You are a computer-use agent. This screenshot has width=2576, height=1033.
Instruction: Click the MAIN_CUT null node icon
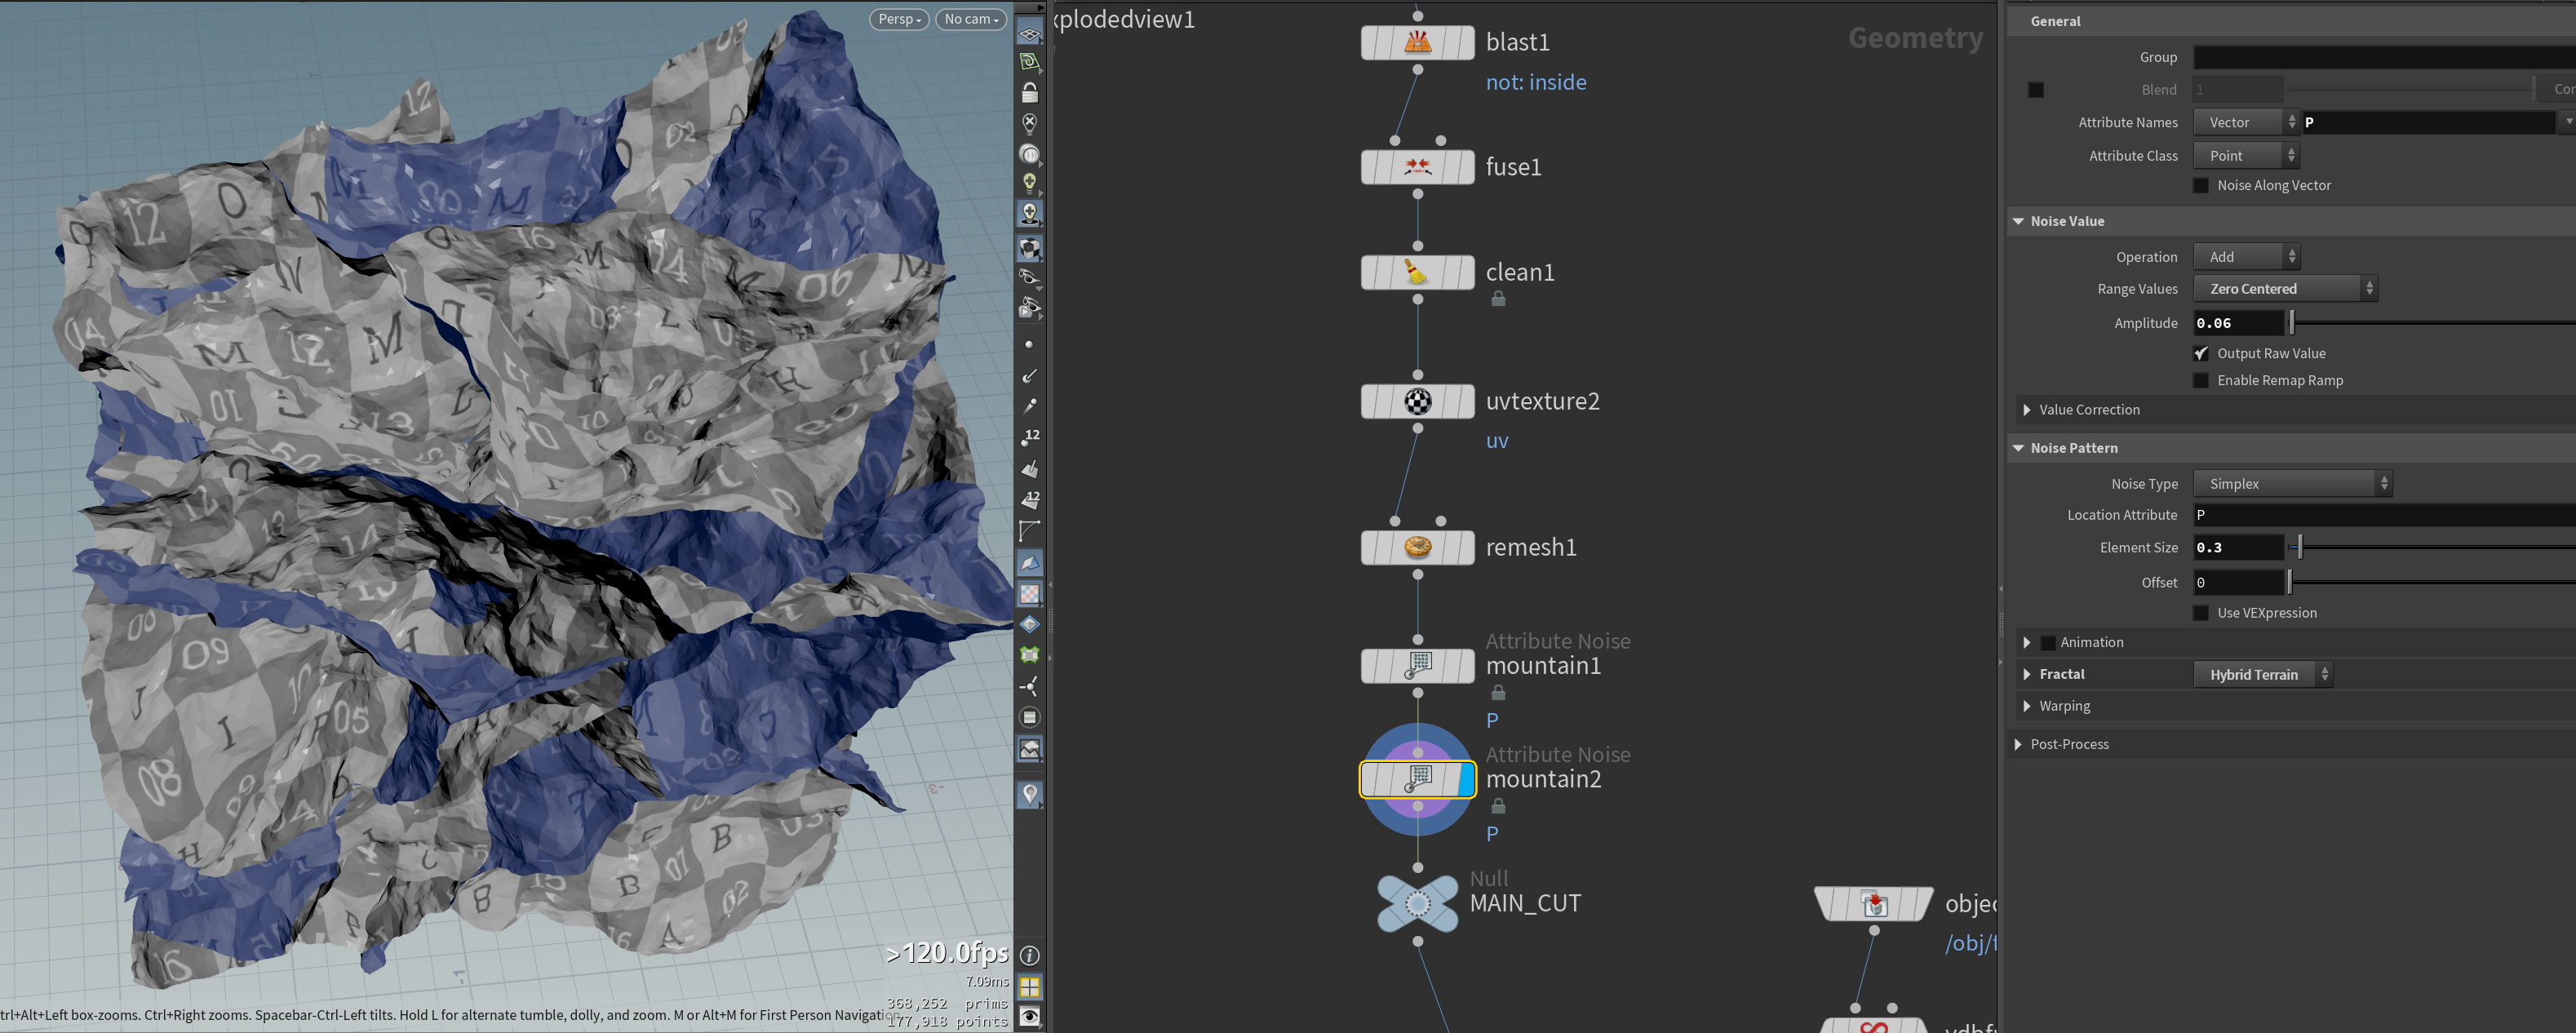click(x=1417, y=904)
